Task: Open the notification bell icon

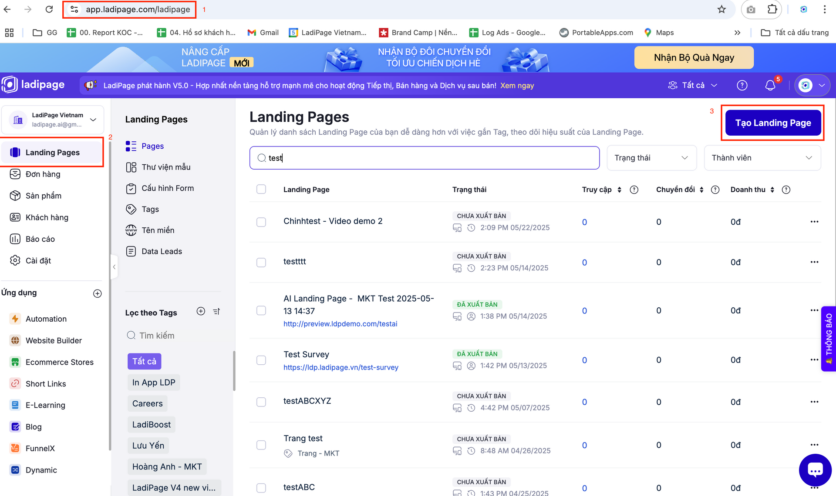Action: click(770, 85)
